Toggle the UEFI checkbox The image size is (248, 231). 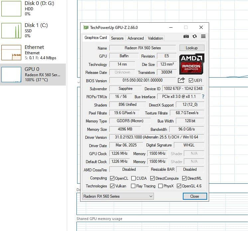click(191, 81)
